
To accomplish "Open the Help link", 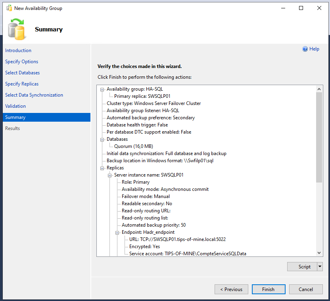I will [314, 49].
